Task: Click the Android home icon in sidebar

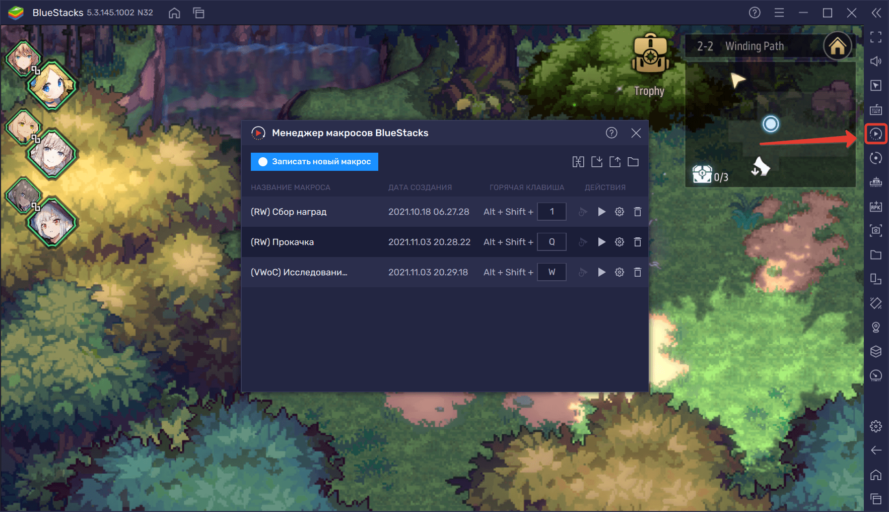Action: tap(876, 475)
